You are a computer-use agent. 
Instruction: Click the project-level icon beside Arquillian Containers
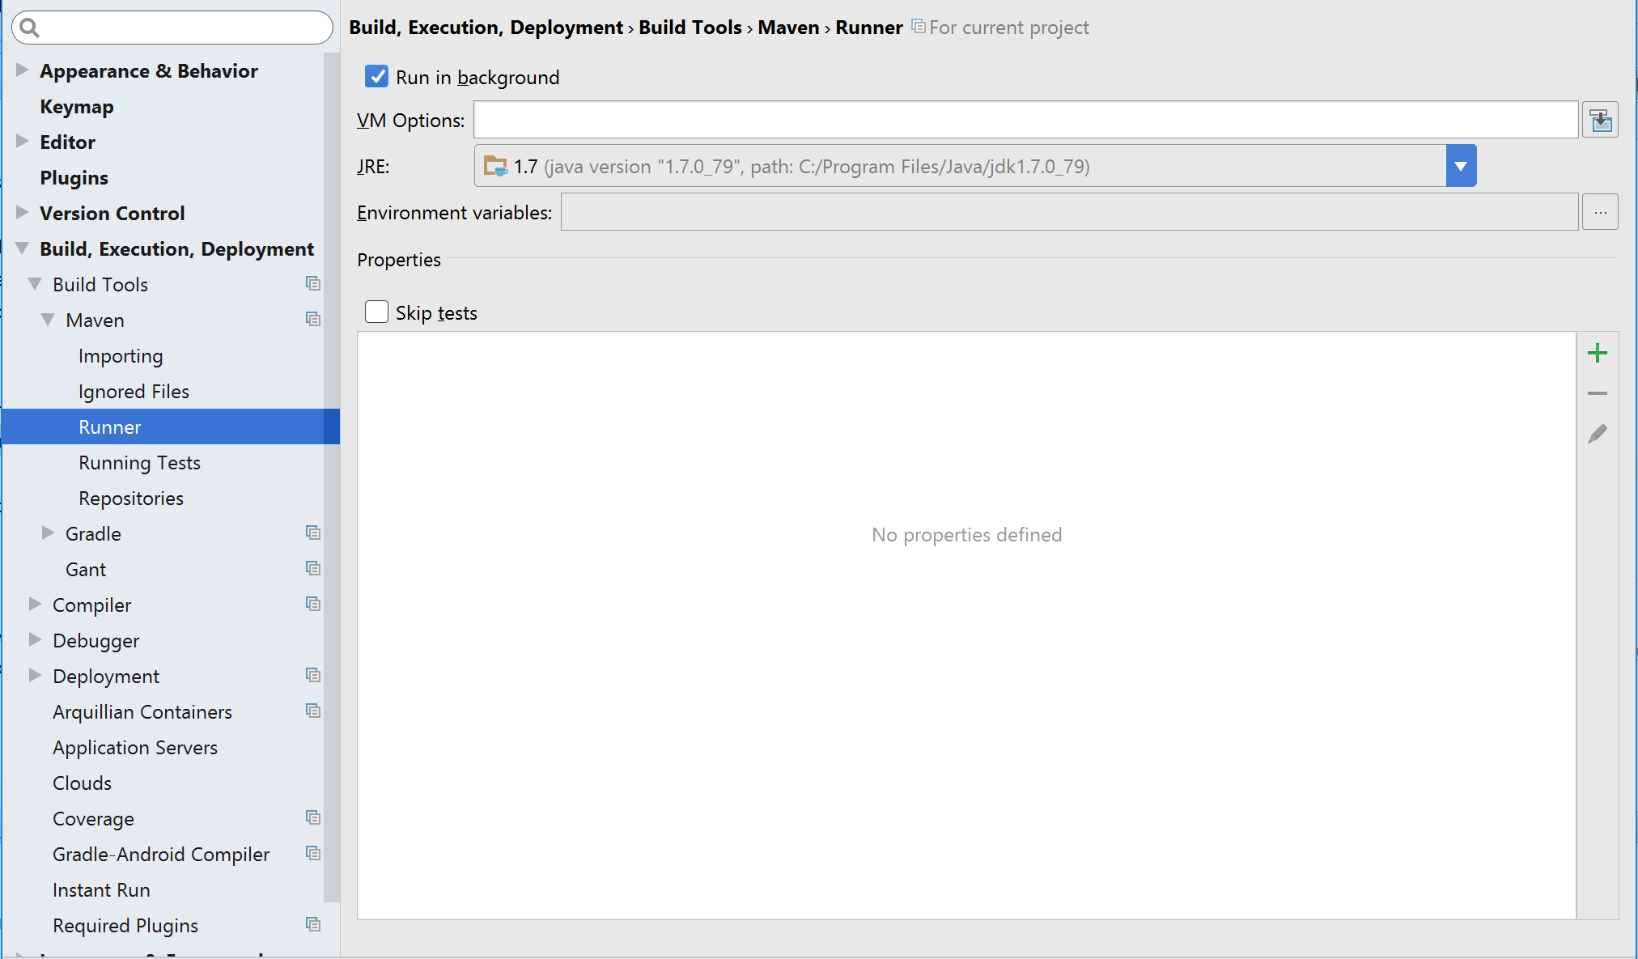click(313, 711)
